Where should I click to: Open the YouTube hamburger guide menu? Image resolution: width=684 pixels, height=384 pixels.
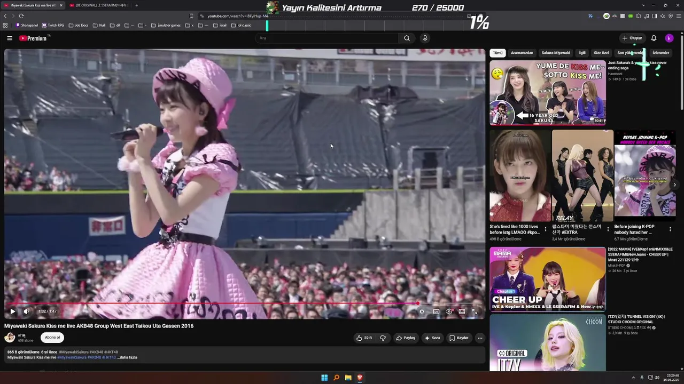(x=10, y=38)
